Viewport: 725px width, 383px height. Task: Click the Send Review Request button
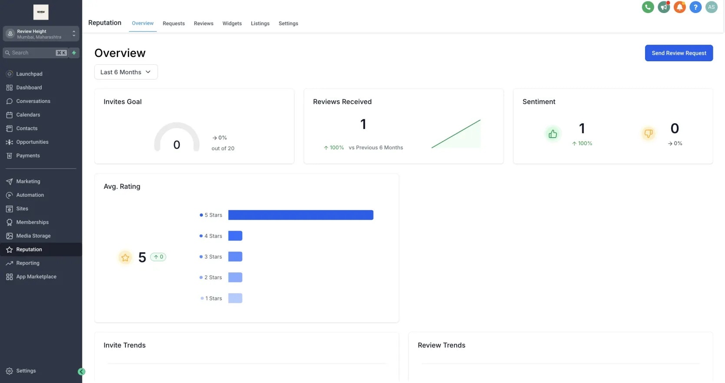click(x=679, y=53)
